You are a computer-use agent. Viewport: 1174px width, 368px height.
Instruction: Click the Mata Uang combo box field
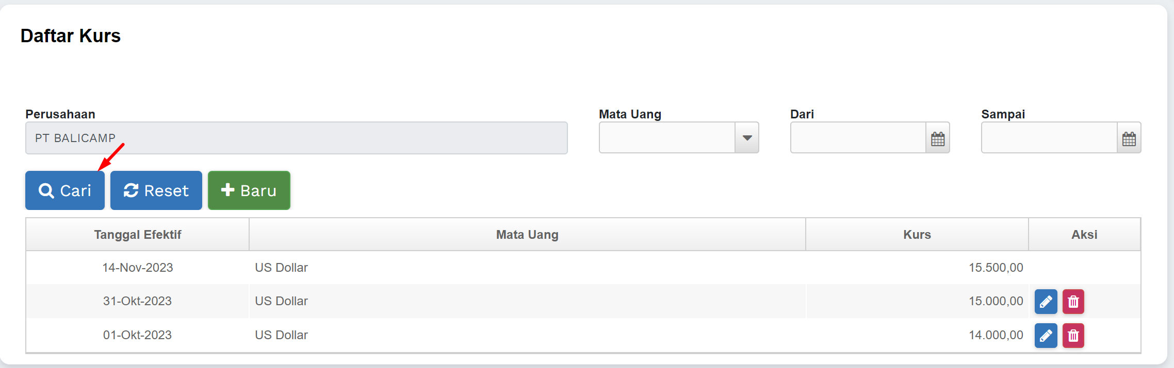(666, 138)
